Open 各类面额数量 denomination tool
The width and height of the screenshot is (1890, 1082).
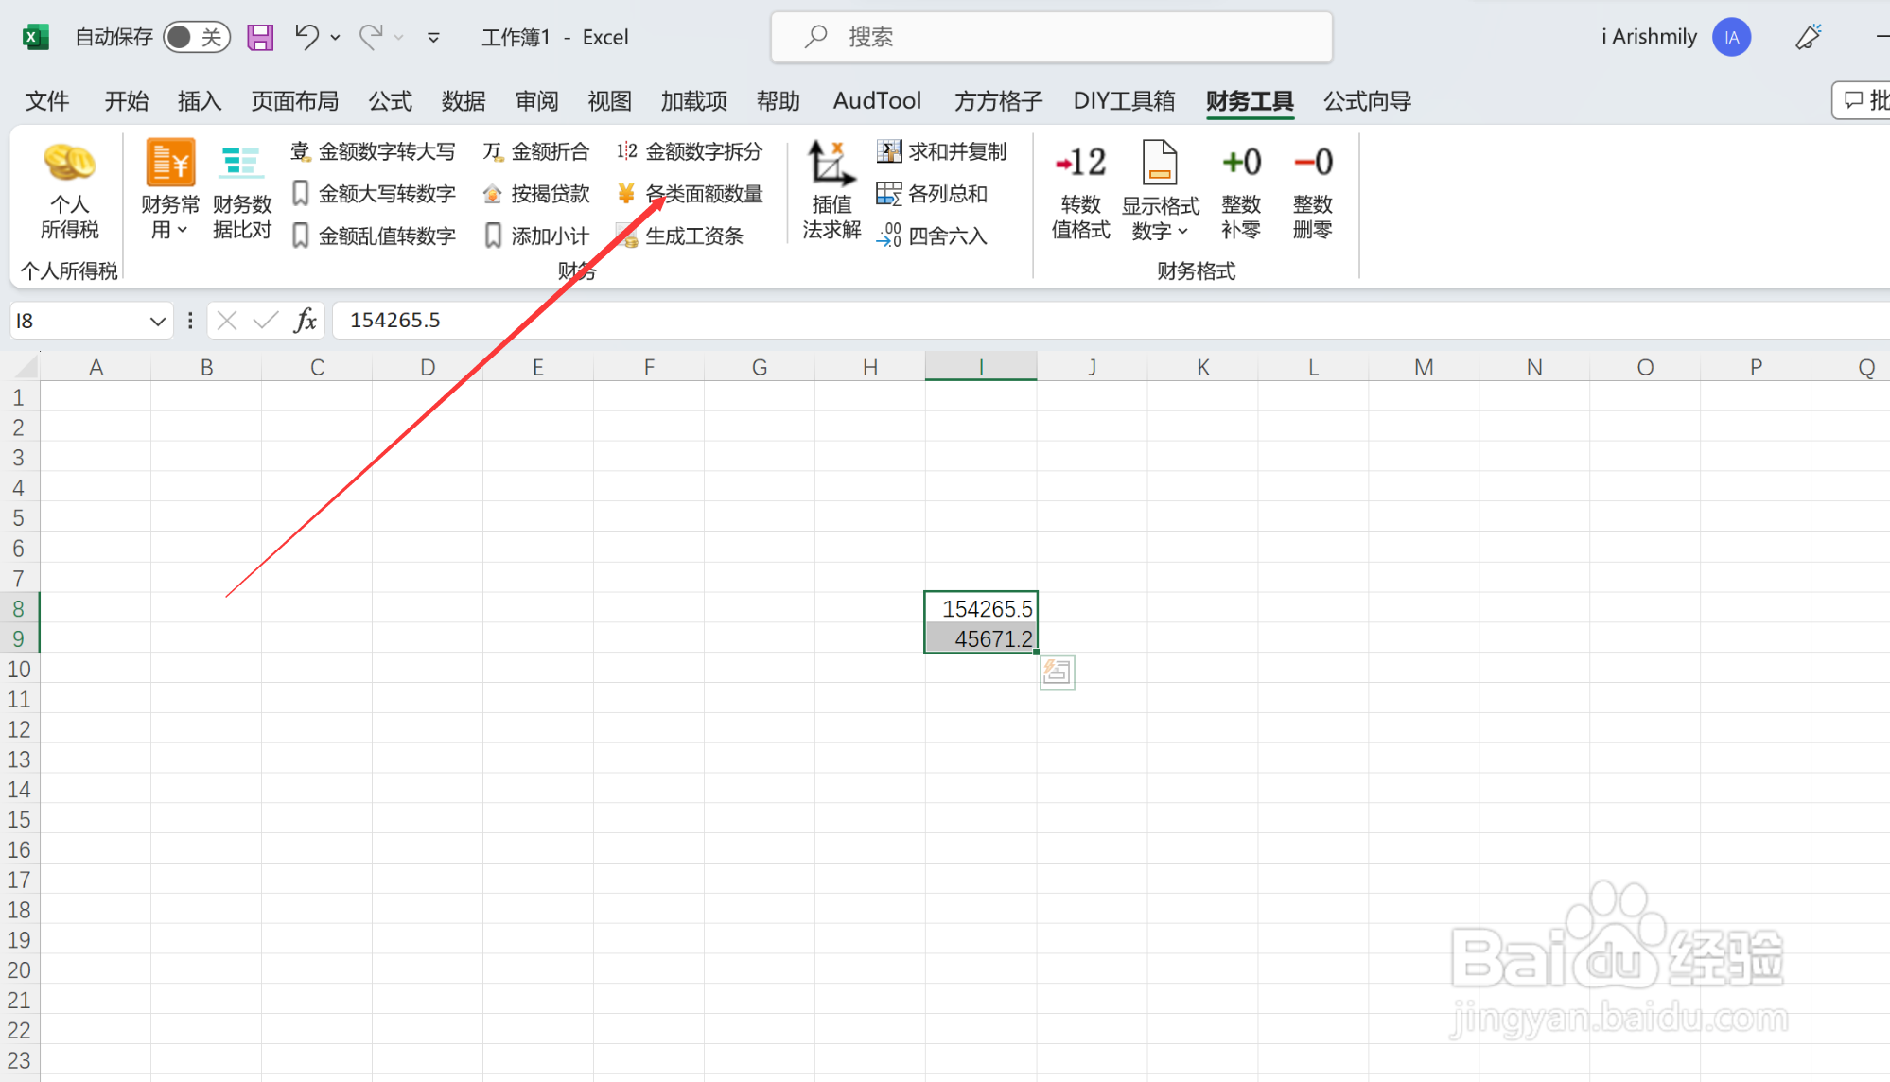(690, 194)
